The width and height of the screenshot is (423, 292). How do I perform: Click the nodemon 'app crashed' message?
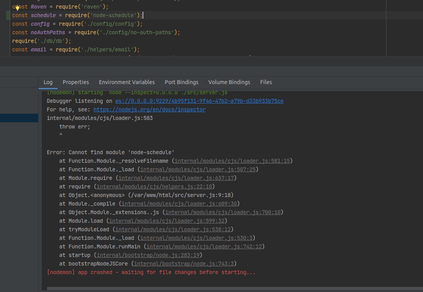tap(151, 272)
